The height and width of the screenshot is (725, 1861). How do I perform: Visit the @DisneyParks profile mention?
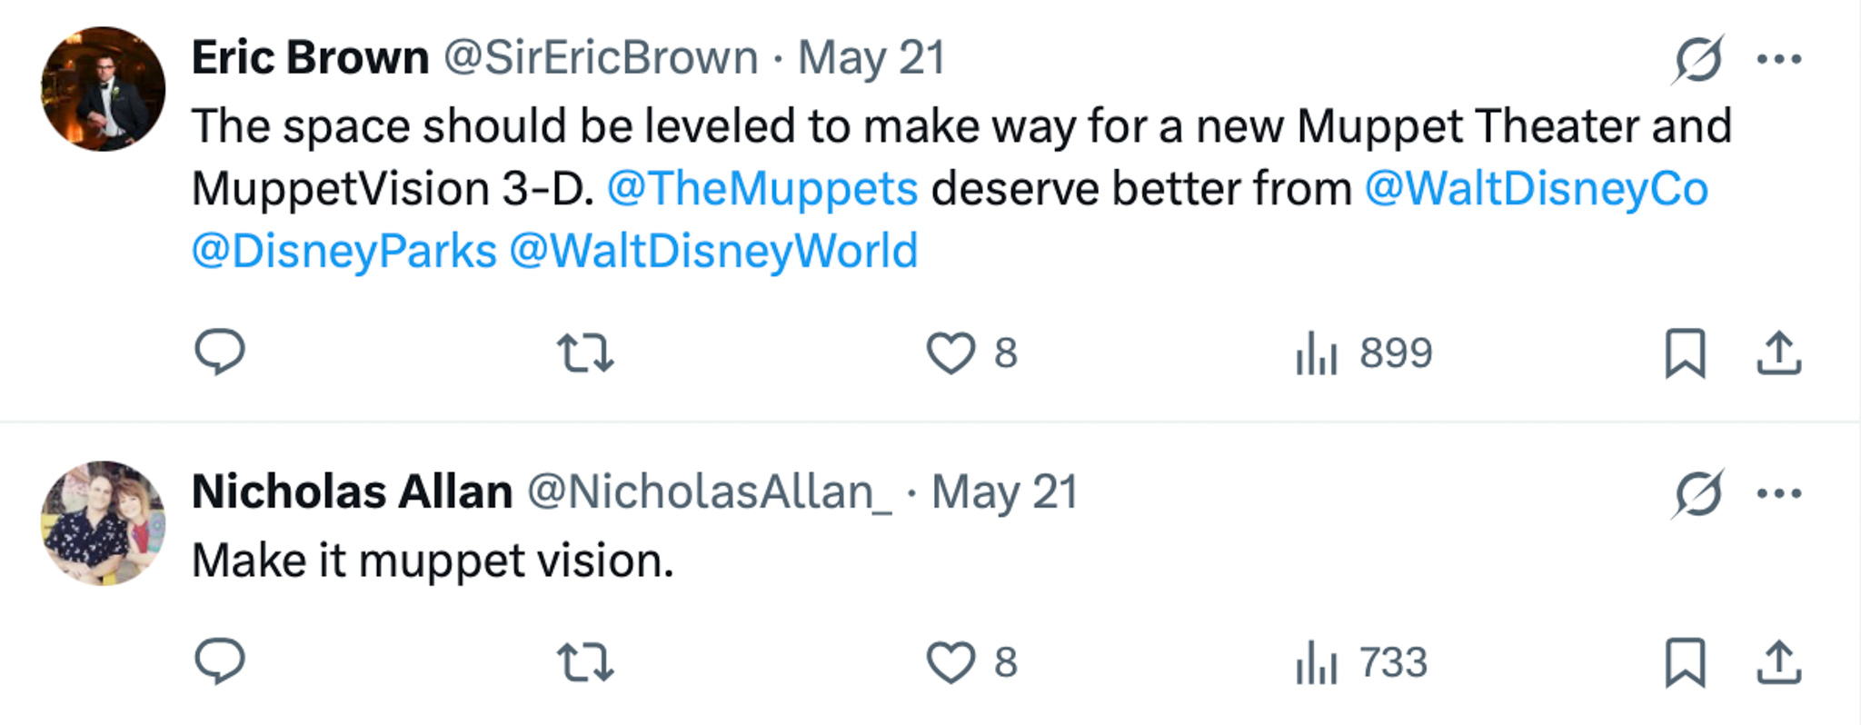344,252
